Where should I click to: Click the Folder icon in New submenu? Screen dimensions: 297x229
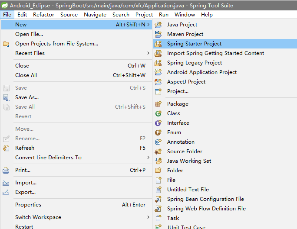(x=158, y=170)
